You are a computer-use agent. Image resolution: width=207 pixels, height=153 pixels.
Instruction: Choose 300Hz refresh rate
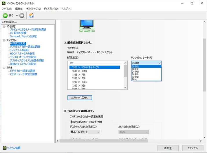(146, 69)
